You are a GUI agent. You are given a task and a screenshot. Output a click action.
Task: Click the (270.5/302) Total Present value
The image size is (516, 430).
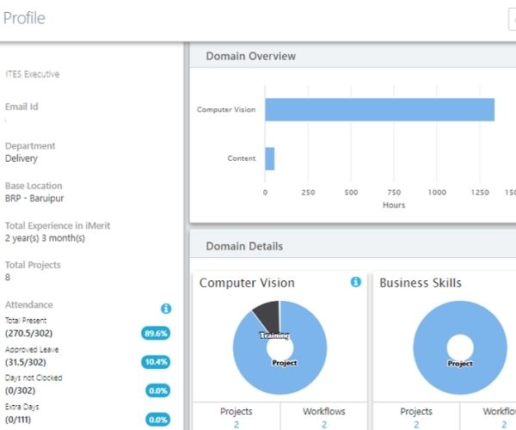[x=29, y=334]
